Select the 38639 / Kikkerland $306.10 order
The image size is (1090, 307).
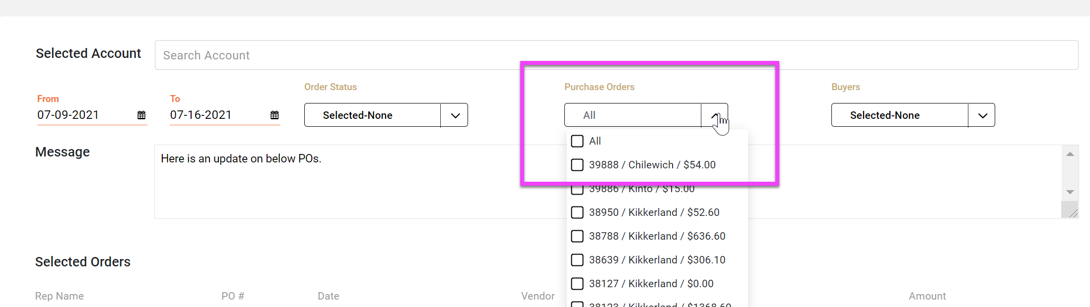[x=577, y=260]
